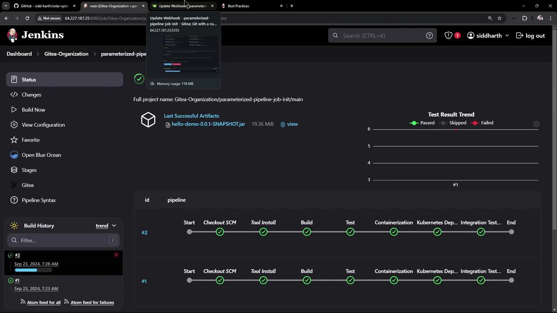
Task: Expand the Build History trend chevron
Action: (114, 226)
